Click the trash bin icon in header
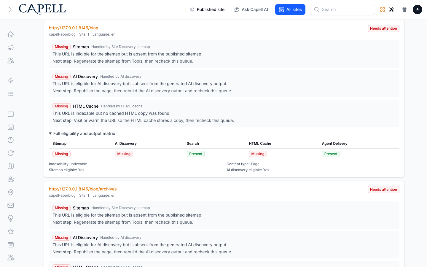Screen dimensions: 427x267 [x=404, y=9]
